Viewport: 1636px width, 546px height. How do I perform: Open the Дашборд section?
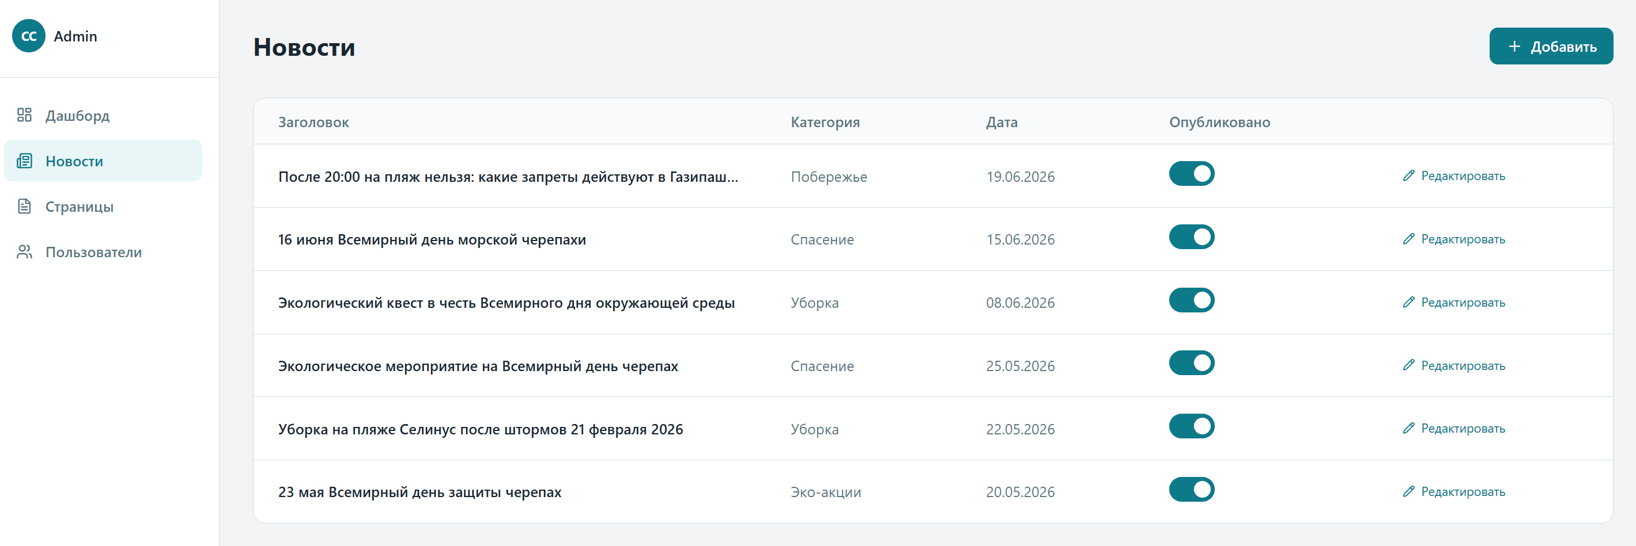point(103,116)
